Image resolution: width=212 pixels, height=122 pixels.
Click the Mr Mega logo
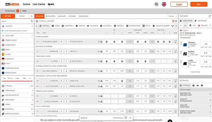[12, 4]
